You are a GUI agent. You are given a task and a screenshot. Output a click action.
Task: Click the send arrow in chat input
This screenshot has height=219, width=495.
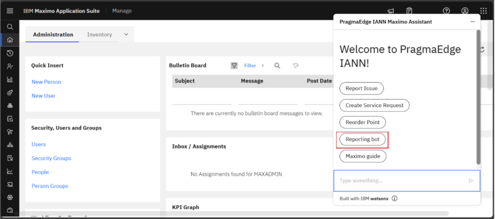click(x=471, y=180)
